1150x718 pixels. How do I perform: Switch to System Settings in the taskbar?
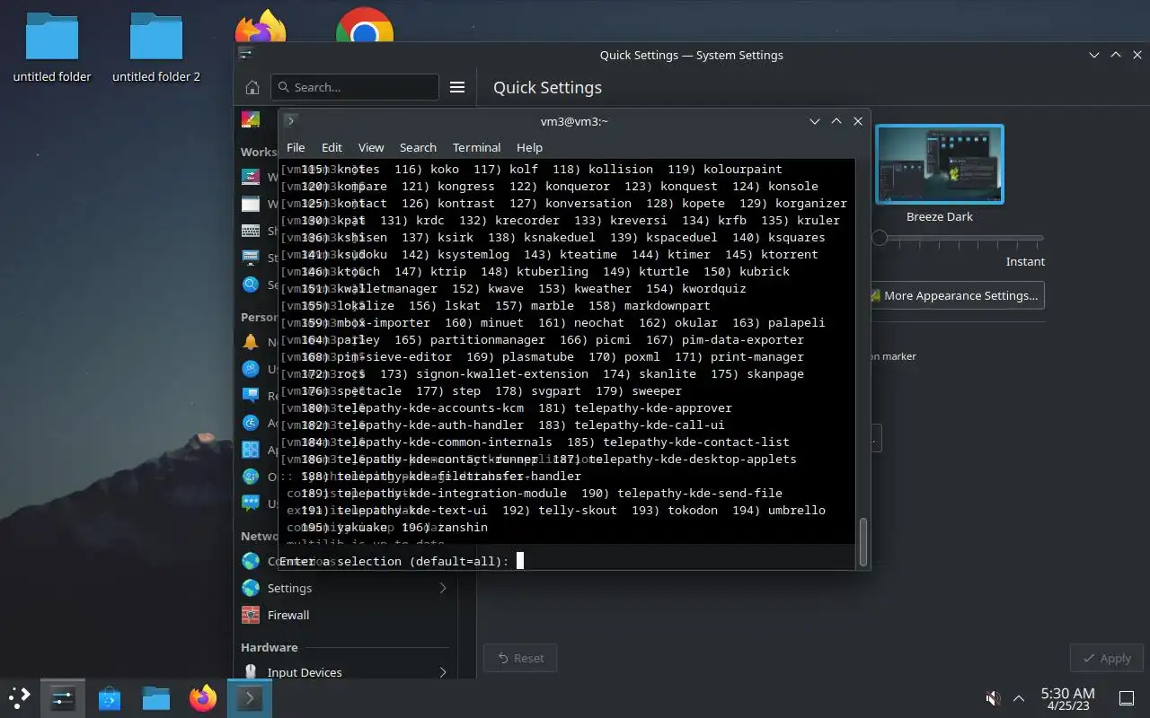[x=62, y=697]
